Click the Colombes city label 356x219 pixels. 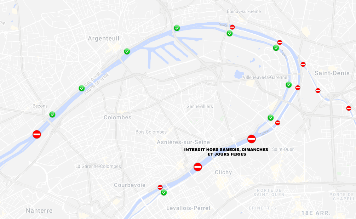pyautogui.click(x=117, y=117)
